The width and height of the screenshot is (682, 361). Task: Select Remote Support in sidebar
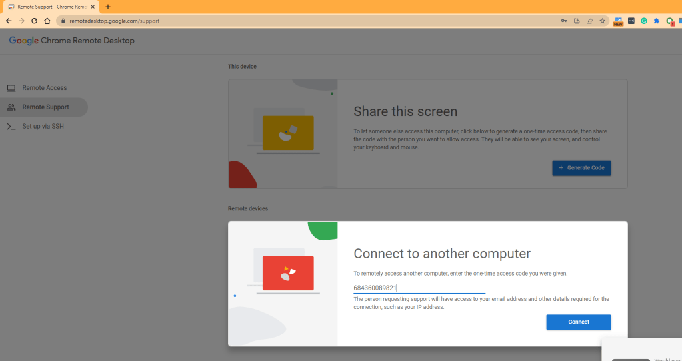(44, 107)
